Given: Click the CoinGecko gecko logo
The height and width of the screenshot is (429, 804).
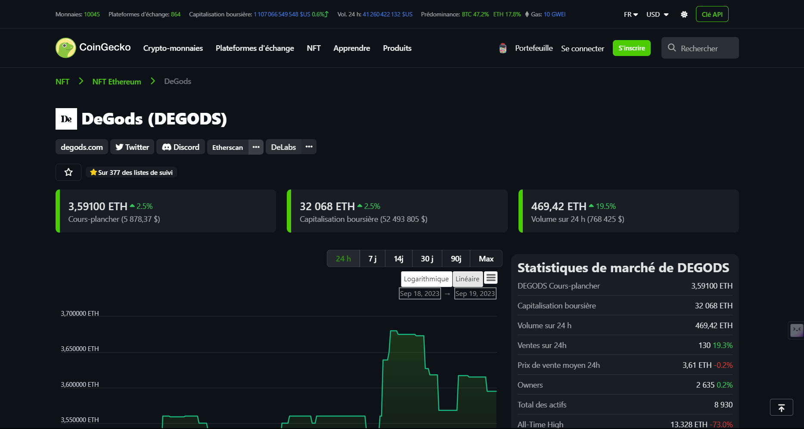Looking at the screenshot, I should click(65, 48).
